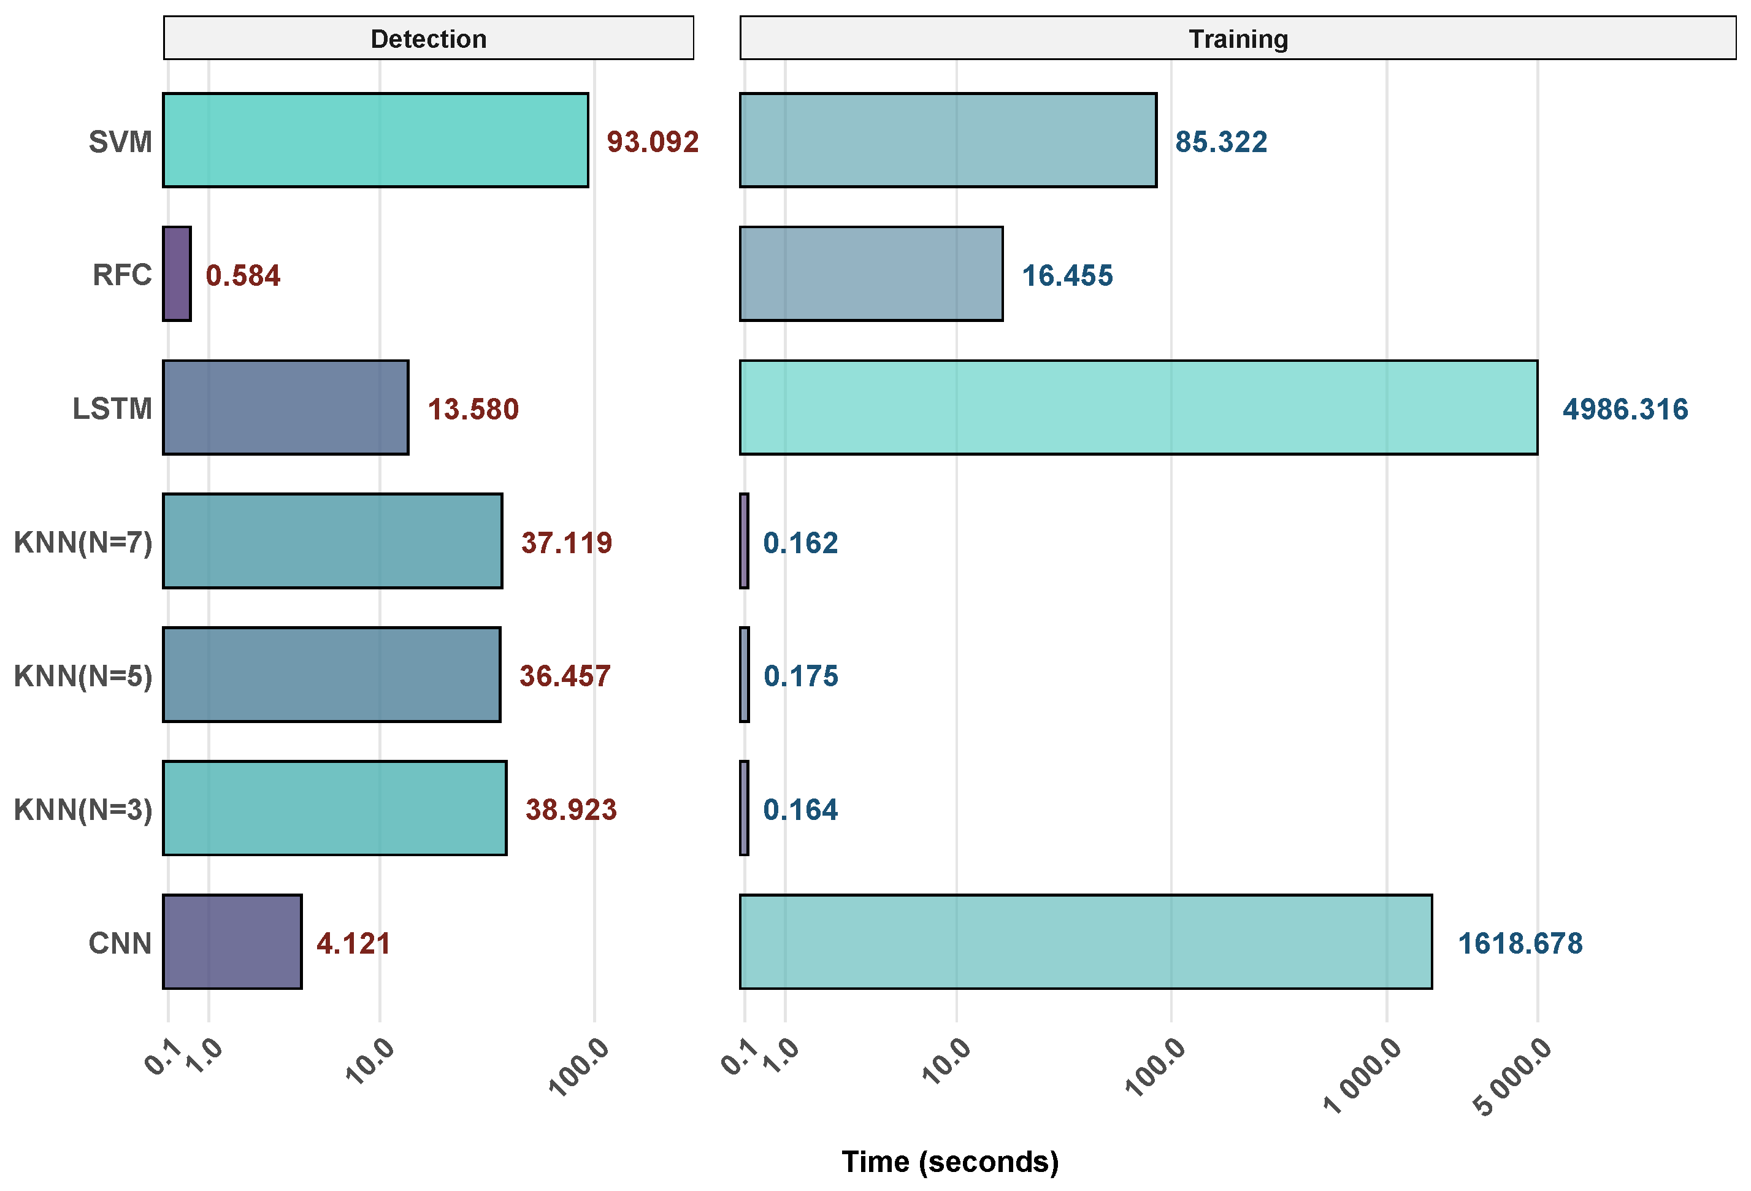Click the value 13.580
Viewport: 1751px width, 1191px height.
473,409
